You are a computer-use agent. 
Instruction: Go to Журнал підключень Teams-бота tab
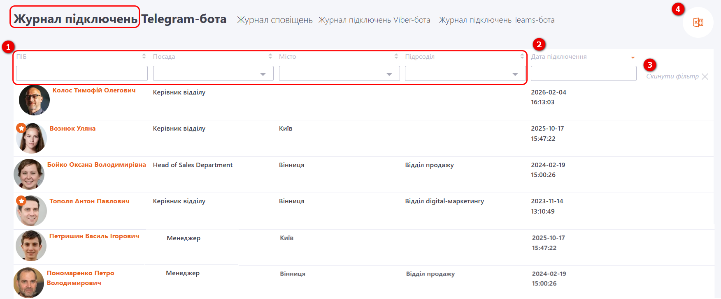pos(496,20)
